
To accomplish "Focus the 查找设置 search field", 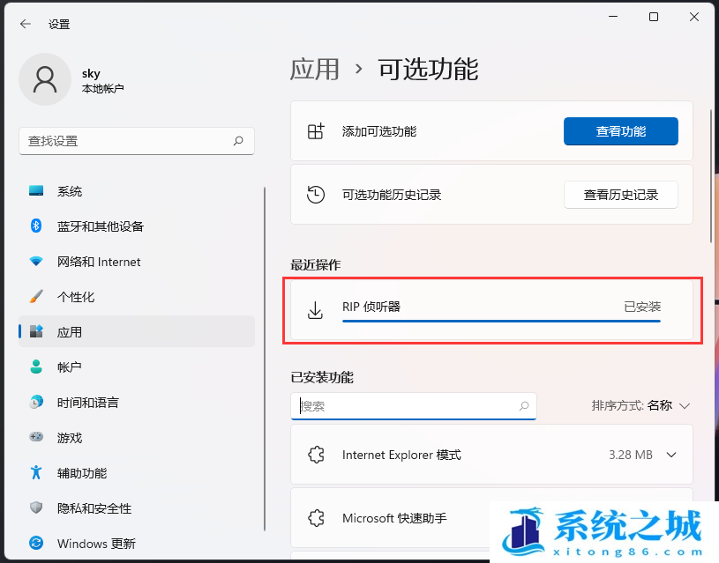I will point(137,141).
